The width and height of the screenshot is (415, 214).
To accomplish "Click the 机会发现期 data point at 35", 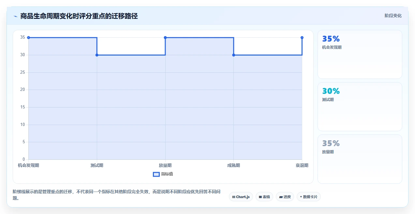I will [x=29, y=38].
